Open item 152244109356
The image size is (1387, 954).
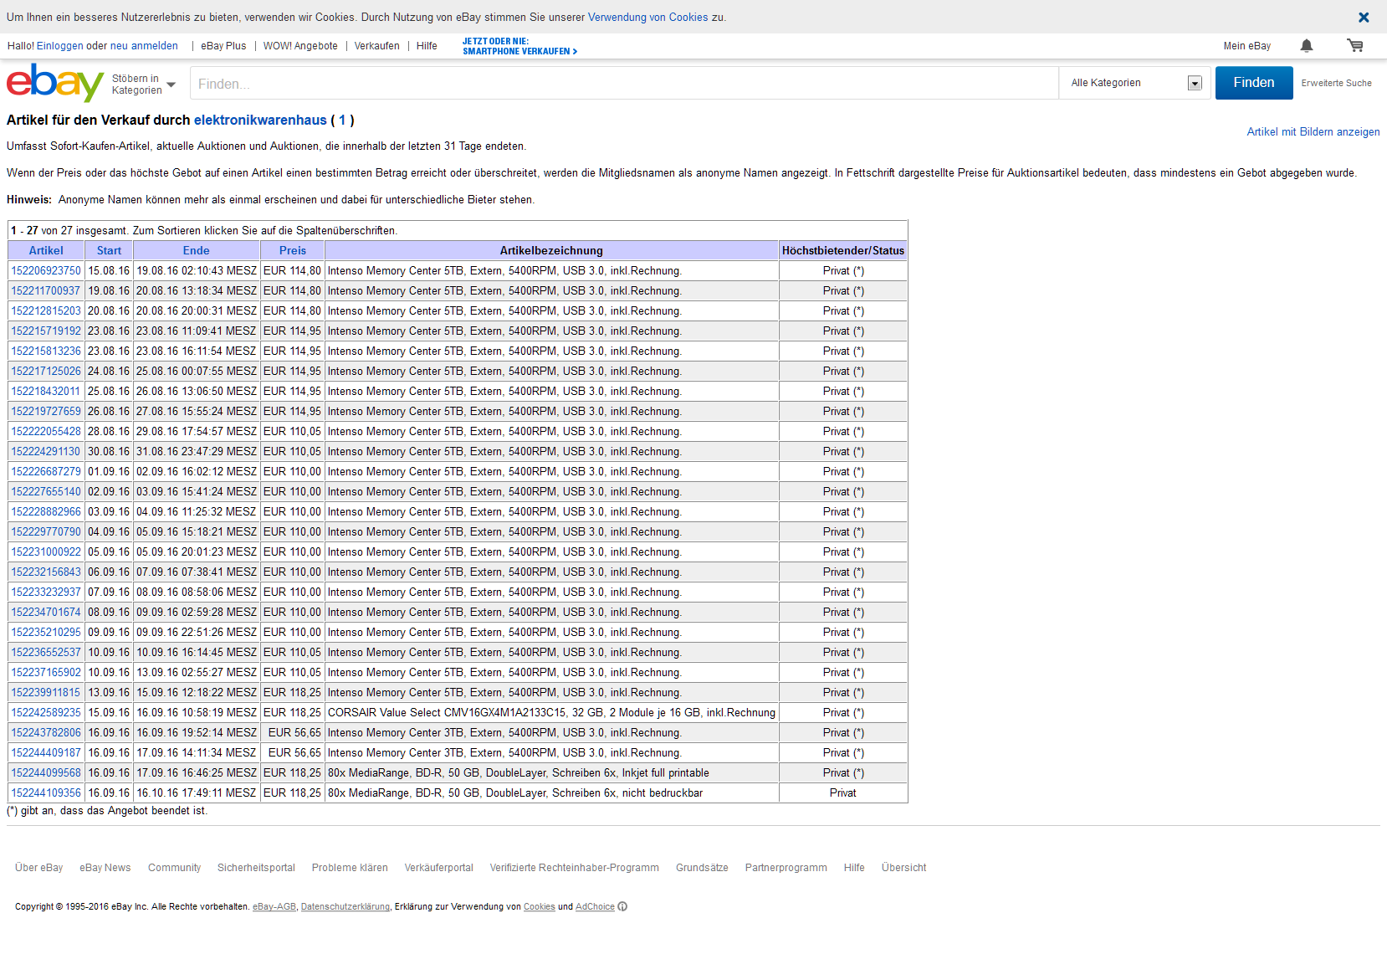coord(46,793)
